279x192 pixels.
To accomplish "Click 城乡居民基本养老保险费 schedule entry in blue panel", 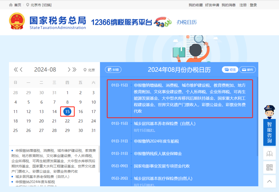I will (165, 124).
